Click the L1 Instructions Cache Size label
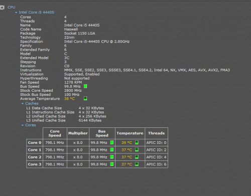The height and width of the screenshot is (196, 251). click(x=50, y=112)
